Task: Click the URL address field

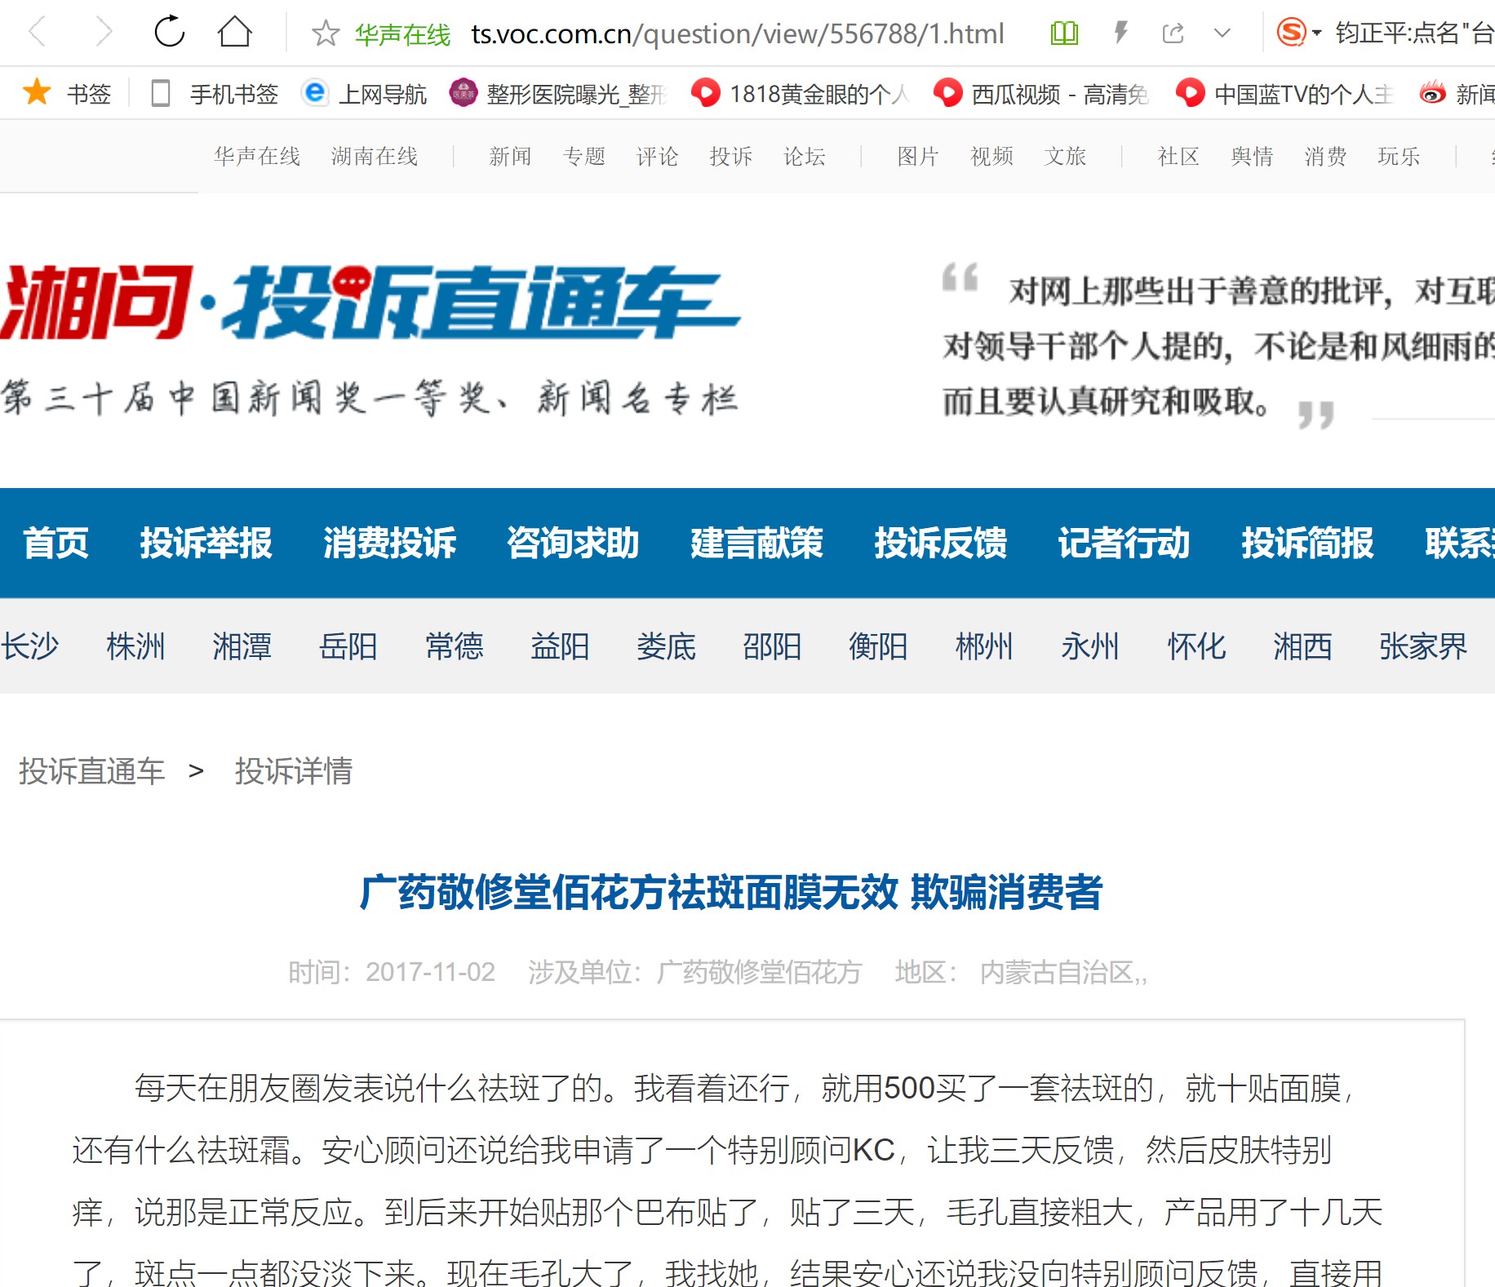Action: [x=738, y=33]
